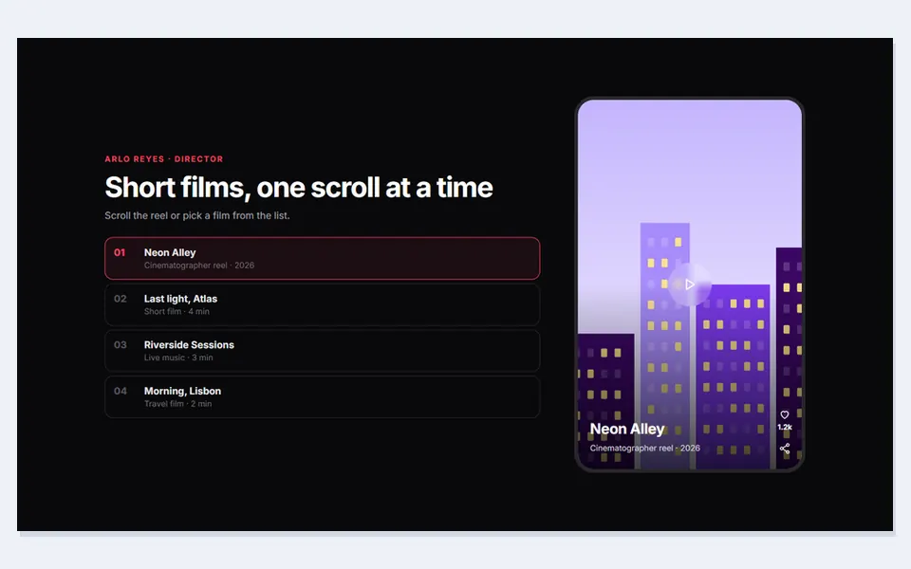Click the 1.2k likes count
The height and width of the screenshot is (569, 911).
click(785, 428)
